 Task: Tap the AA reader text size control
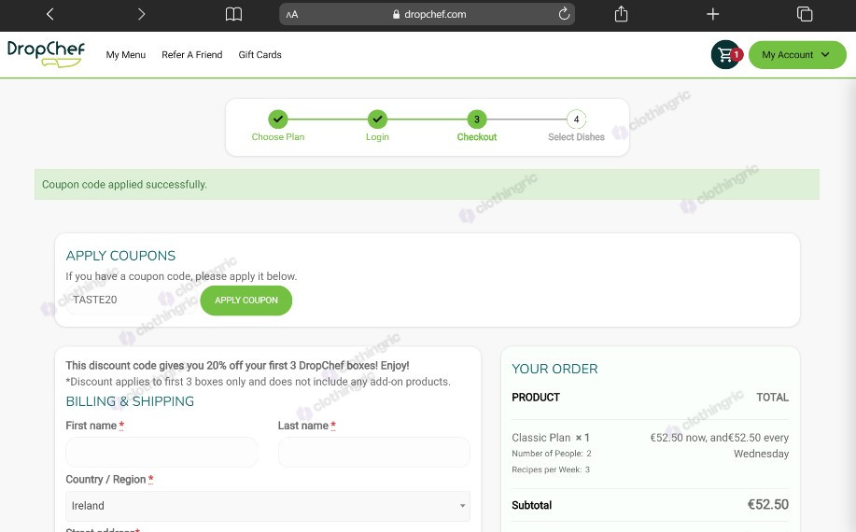coord(292,15)
